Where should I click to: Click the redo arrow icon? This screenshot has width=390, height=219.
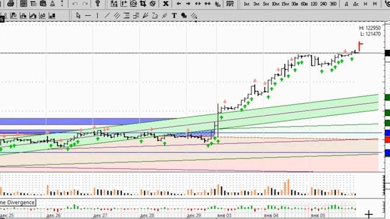pos(85,4)
